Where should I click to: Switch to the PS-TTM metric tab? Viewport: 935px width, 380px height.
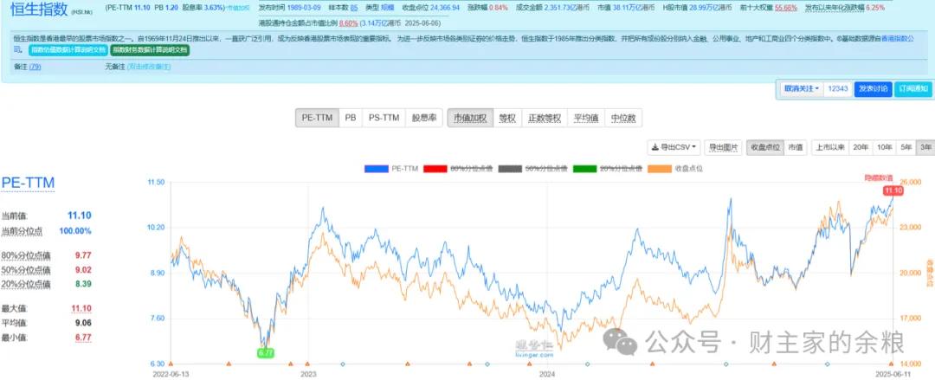384,118
